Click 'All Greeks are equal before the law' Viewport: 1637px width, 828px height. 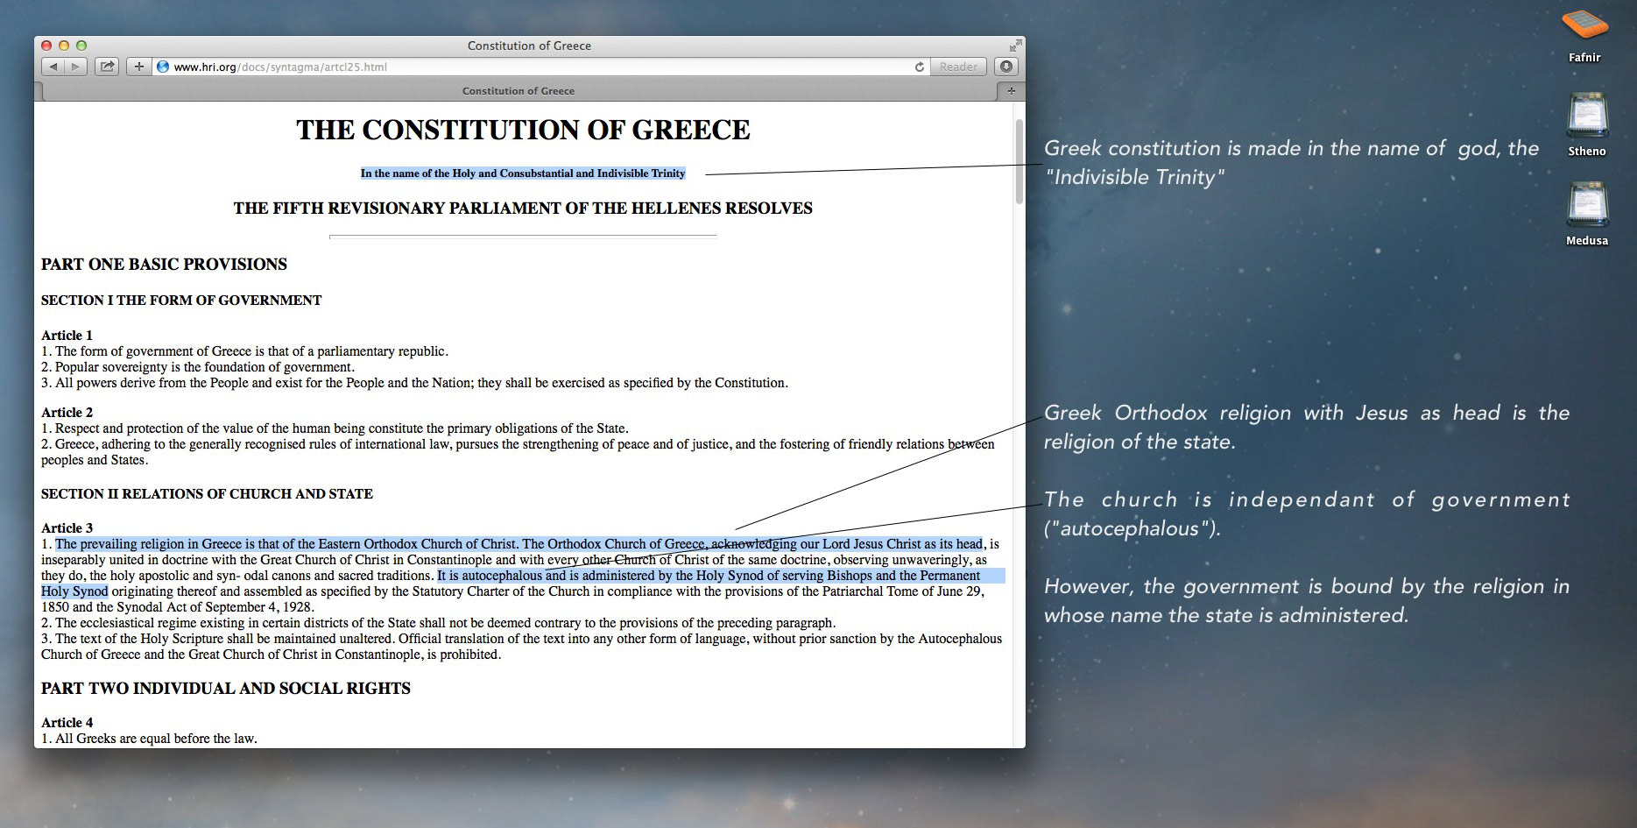149,739
